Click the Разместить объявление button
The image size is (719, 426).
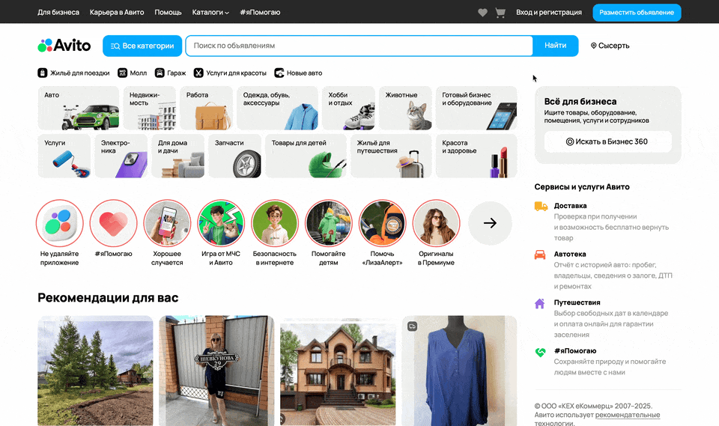point(637,13)
